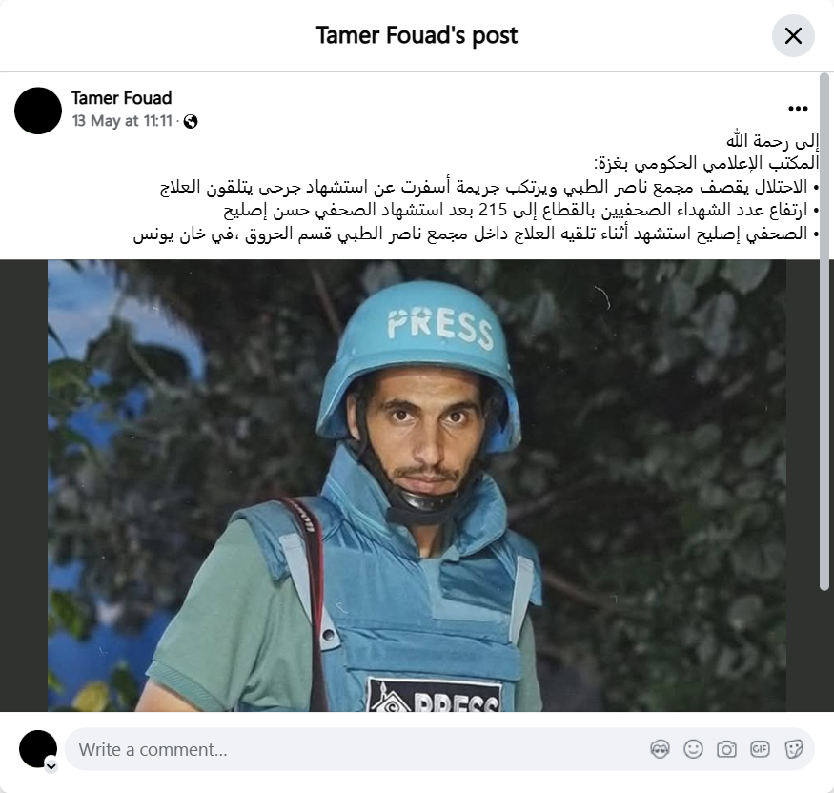The width and height of the screenshot is (834, 793).
Task: Open the sticker picker icon
Action: click(793, 749)
